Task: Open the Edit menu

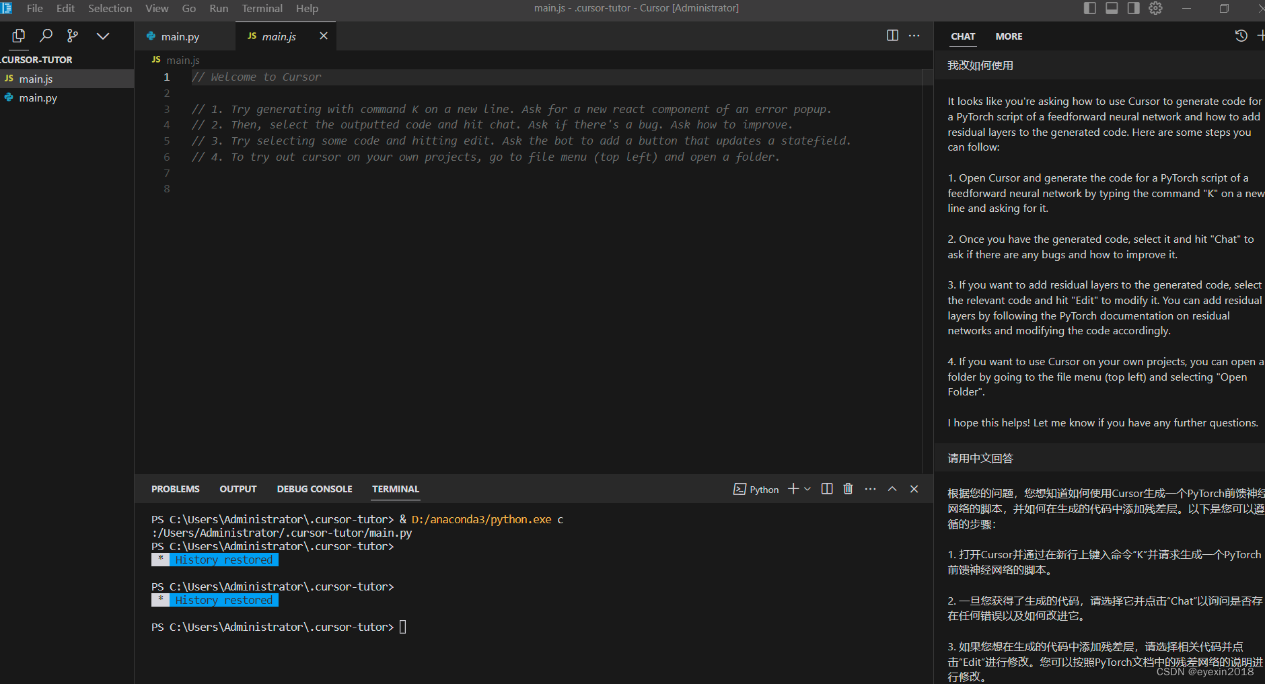Action: (65, 8)
